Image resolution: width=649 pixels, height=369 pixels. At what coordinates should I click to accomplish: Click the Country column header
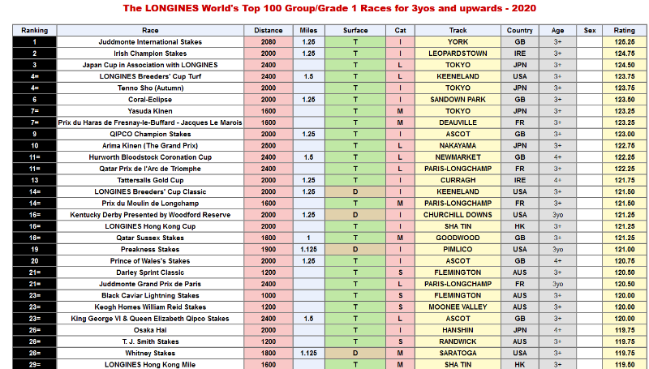point(520,30)
